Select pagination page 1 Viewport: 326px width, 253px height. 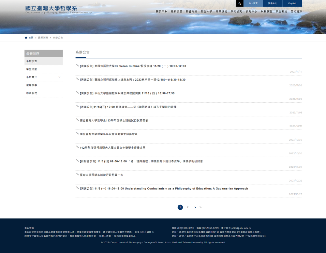(x=180, y=207)
